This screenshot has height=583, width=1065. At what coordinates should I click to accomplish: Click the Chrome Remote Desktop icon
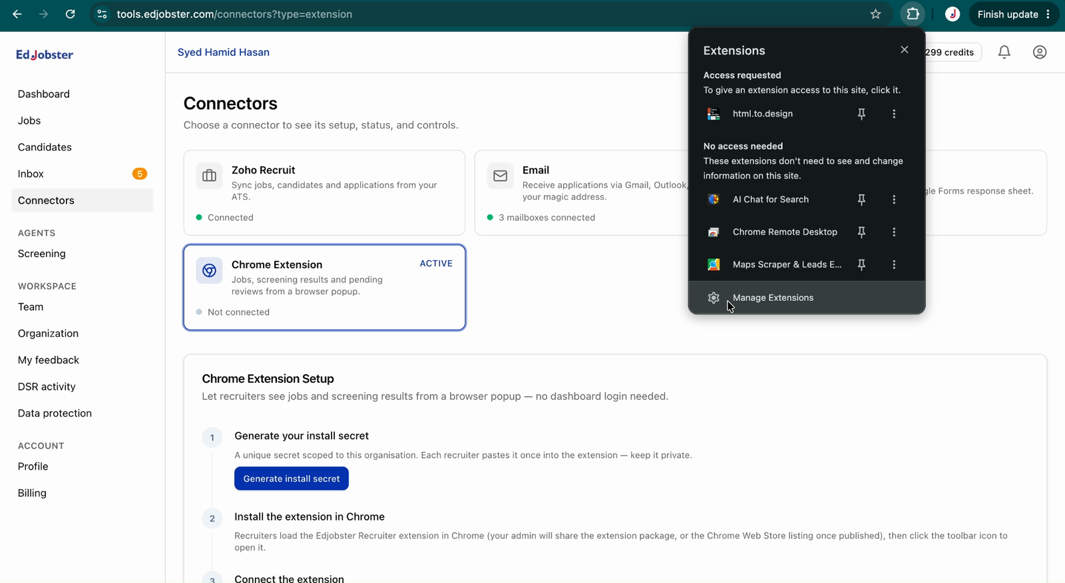pyautogui.click(x=714, y=232)
